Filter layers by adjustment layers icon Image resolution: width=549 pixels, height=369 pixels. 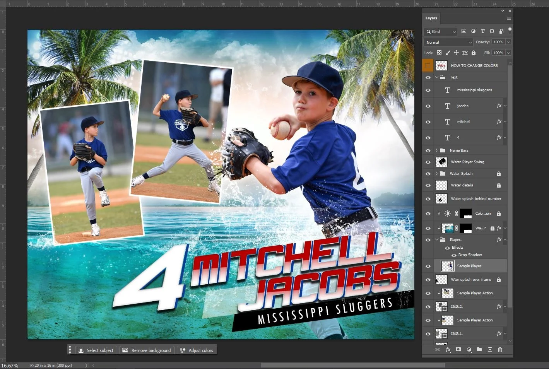(473, 31)
